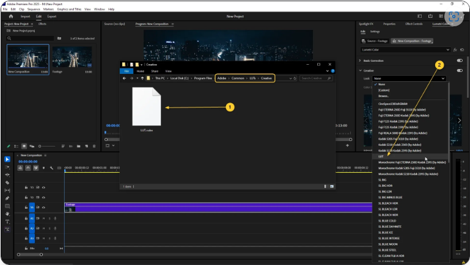The image size is (470, 265).
Task: Expand the Basic Correction section
Action: coord(360,60)
